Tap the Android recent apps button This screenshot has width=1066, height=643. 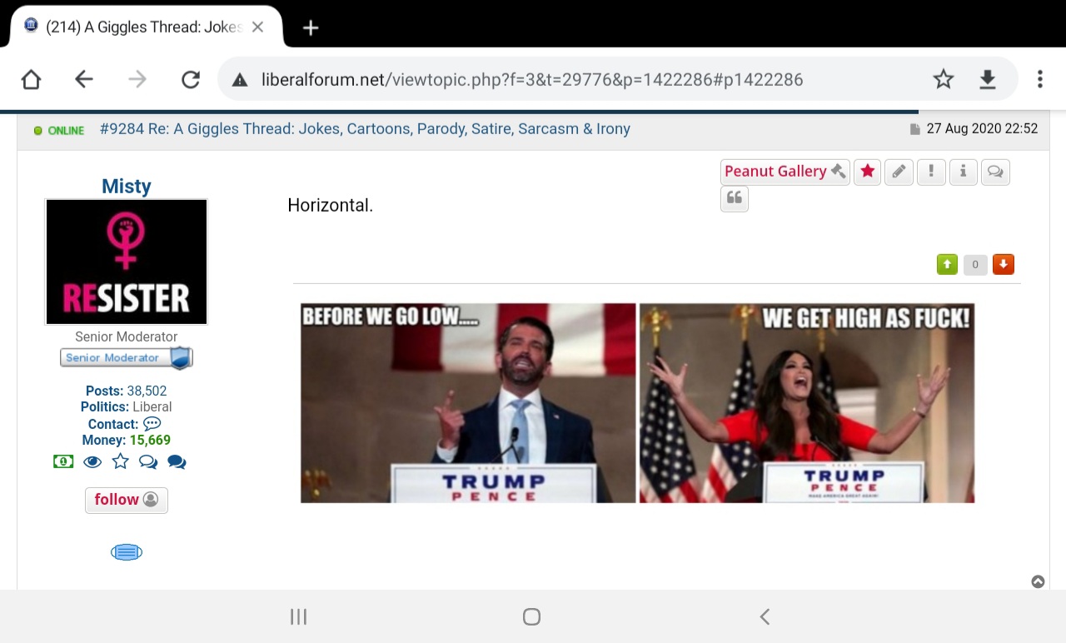point(298,616)
